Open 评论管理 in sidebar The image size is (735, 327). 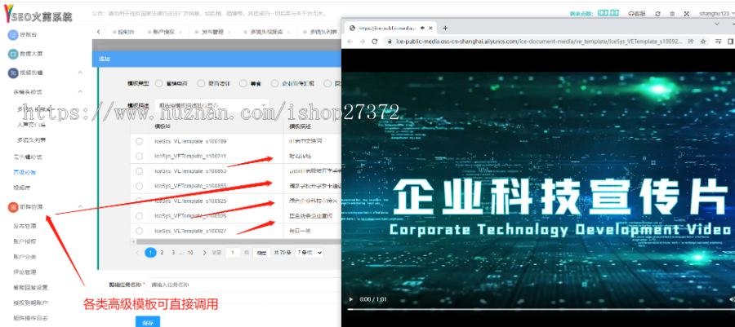click(24, 272)
